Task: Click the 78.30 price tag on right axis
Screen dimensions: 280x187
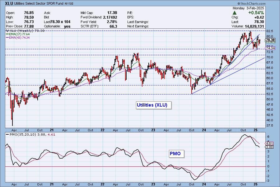Action: click(270, 40)
